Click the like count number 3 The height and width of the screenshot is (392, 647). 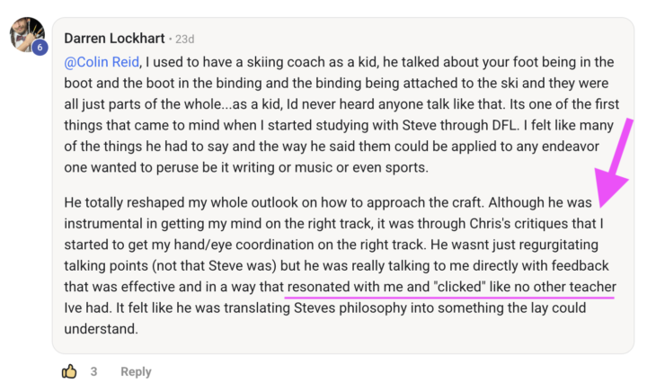point(93,371)
